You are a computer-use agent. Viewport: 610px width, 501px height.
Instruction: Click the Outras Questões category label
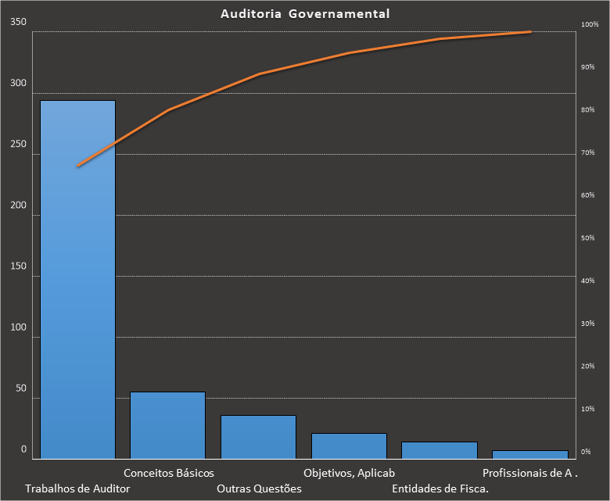[259, 488]
